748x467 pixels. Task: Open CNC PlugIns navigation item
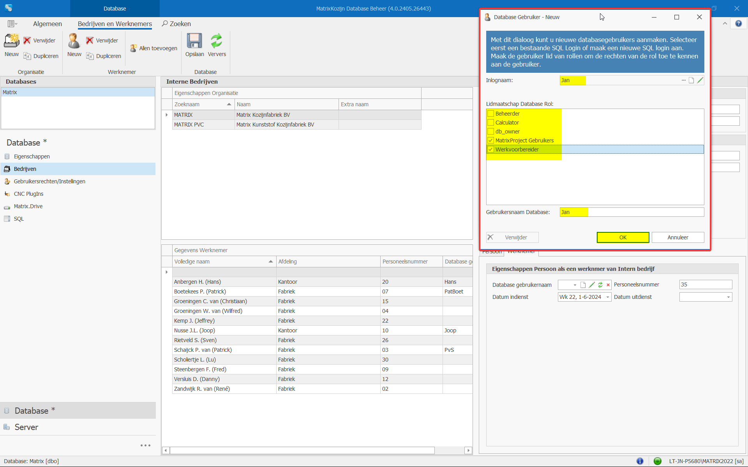tap(78, 194)
